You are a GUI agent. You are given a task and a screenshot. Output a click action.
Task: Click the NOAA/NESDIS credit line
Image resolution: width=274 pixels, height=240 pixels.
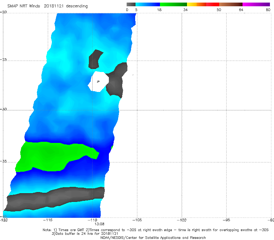153,237
